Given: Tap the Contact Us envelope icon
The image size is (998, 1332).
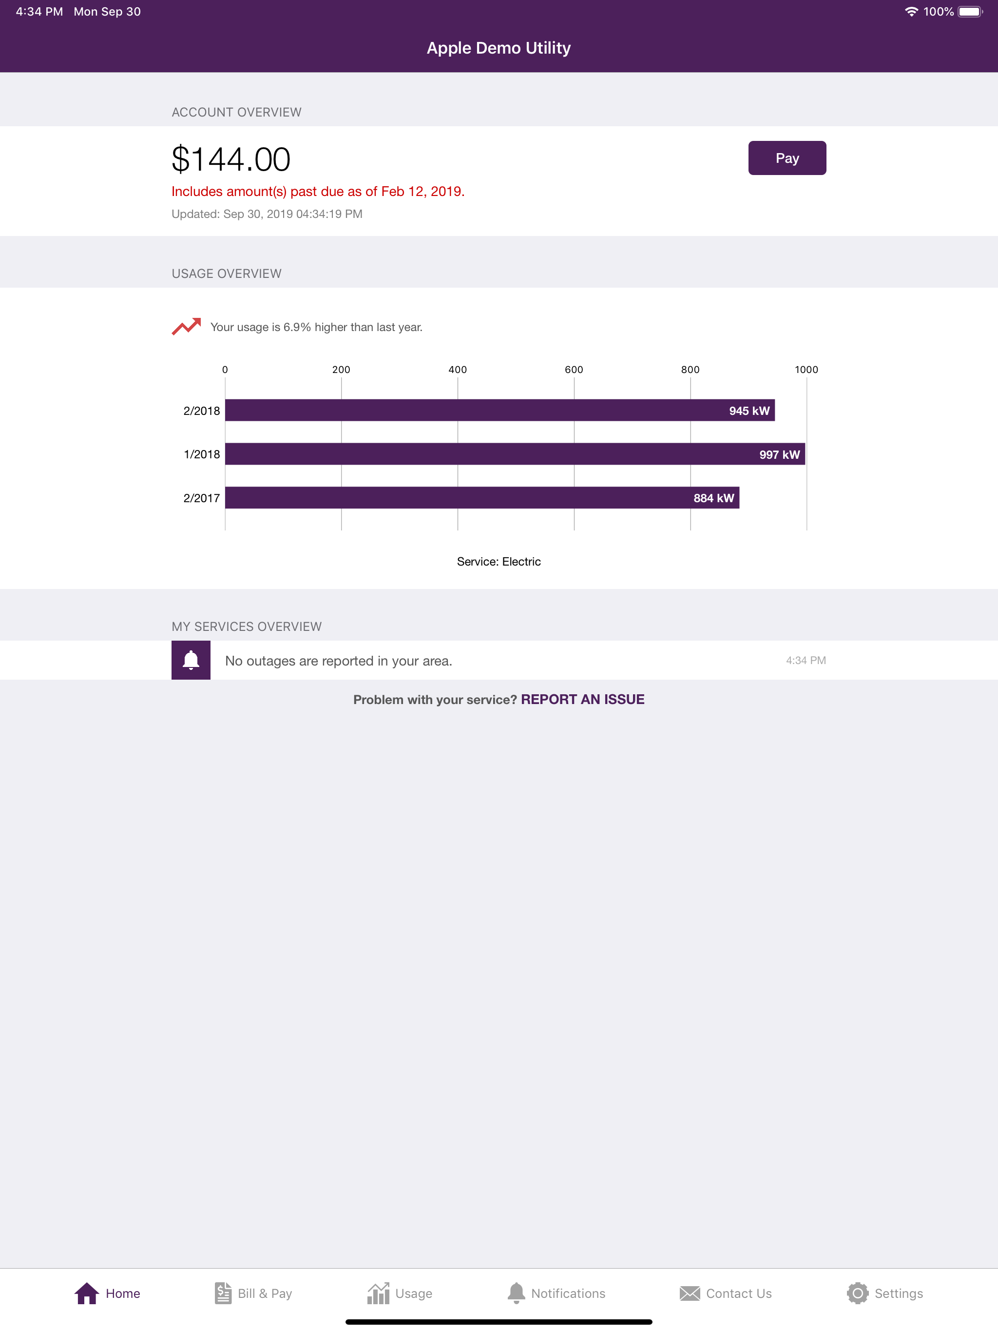Looking at the screenshot, I should [x=690, y=1293].
